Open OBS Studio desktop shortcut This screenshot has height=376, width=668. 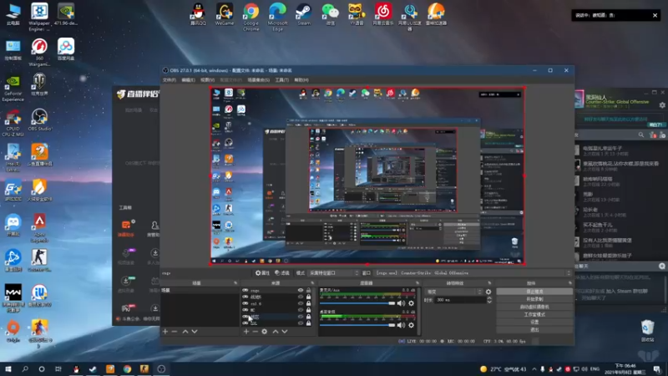pyautogui.click(x=39, y=119)
